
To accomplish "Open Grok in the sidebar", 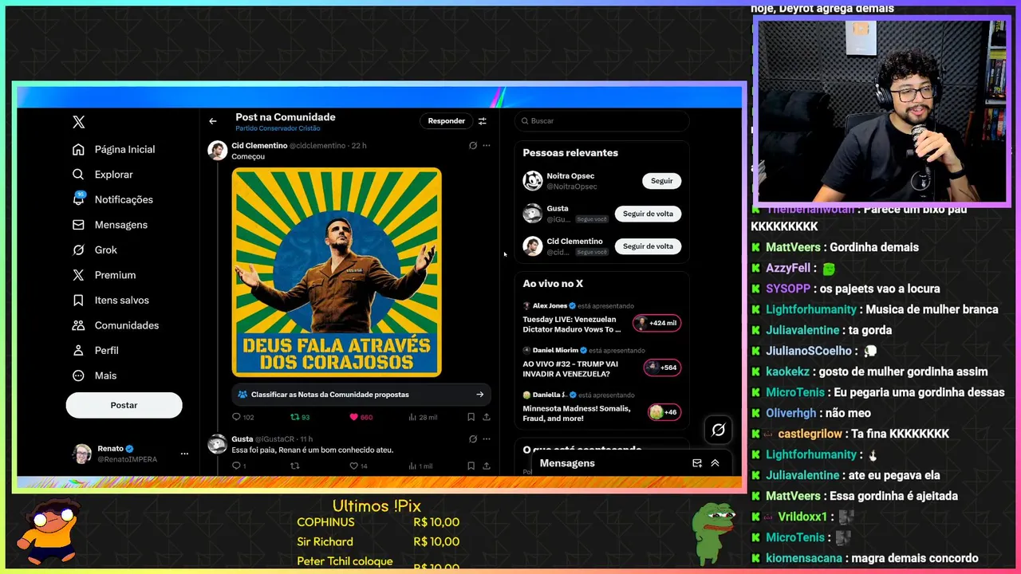I will pos(94,250).
